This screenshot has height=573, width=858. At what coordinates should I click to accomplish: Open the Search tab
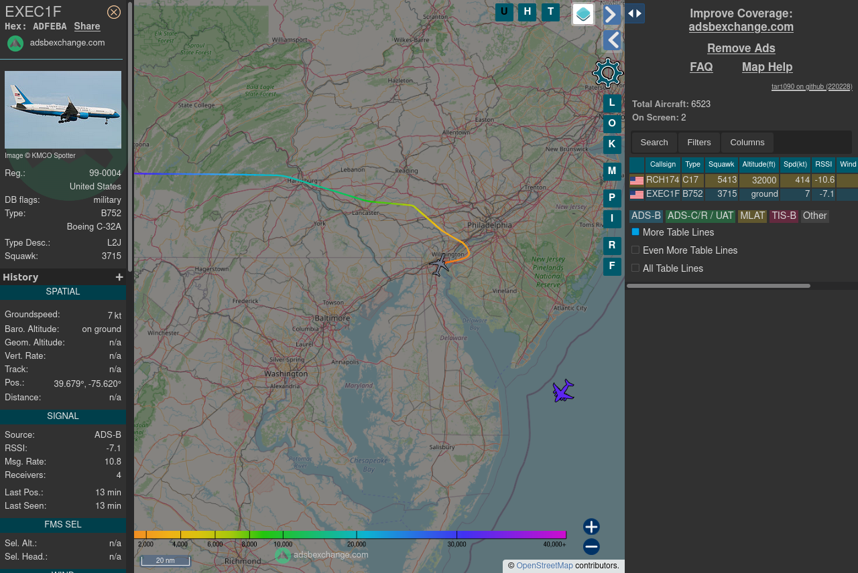click(x=654, y=143)
